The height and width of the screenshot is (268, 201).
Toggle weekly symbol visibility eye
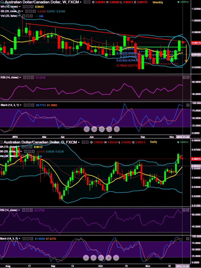coord(85,2)
